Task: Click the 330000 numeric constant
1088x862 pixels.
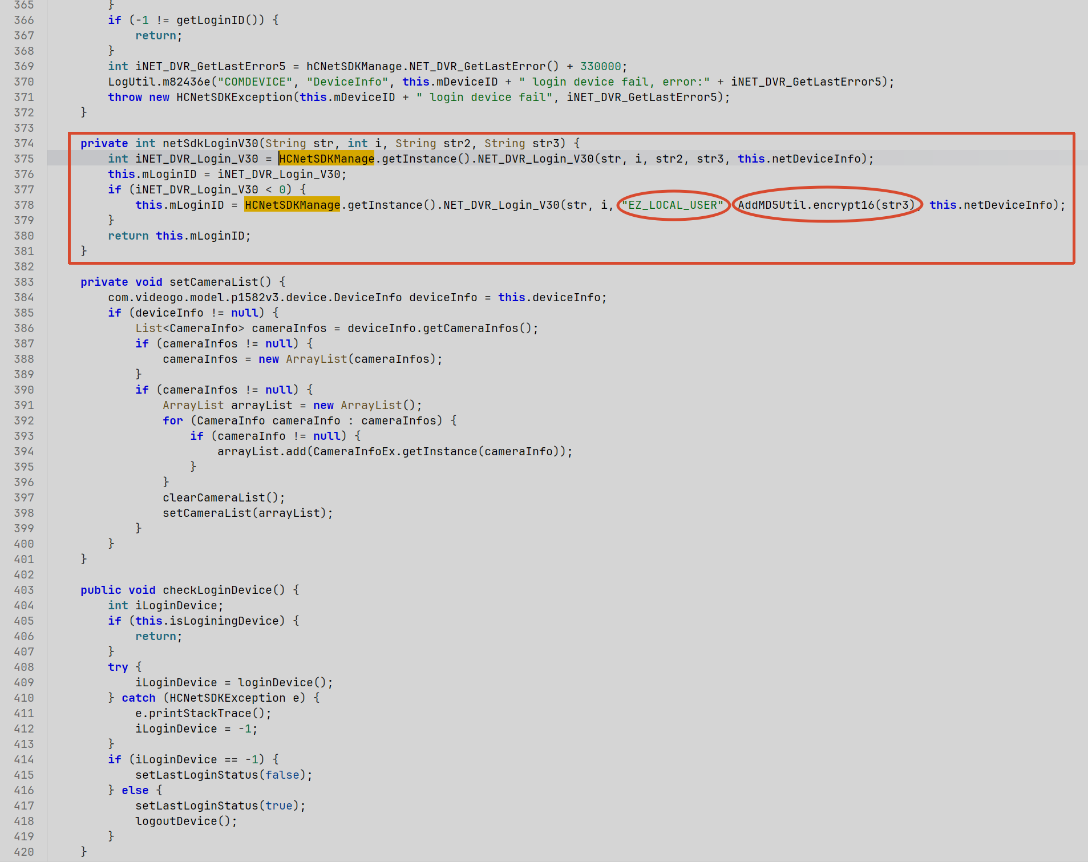Action: [601, 66]
